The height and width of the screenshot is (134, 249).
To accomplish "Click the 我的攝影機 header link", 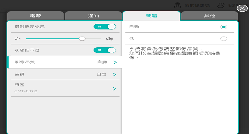I will pos(197,5).
